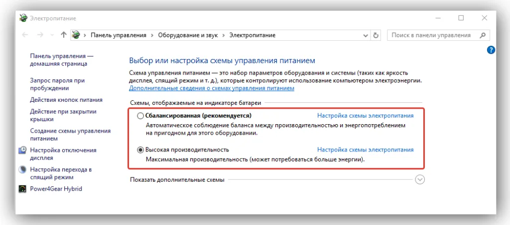
Task: Close the Электропитание window
Action: (x=484, y=18)
